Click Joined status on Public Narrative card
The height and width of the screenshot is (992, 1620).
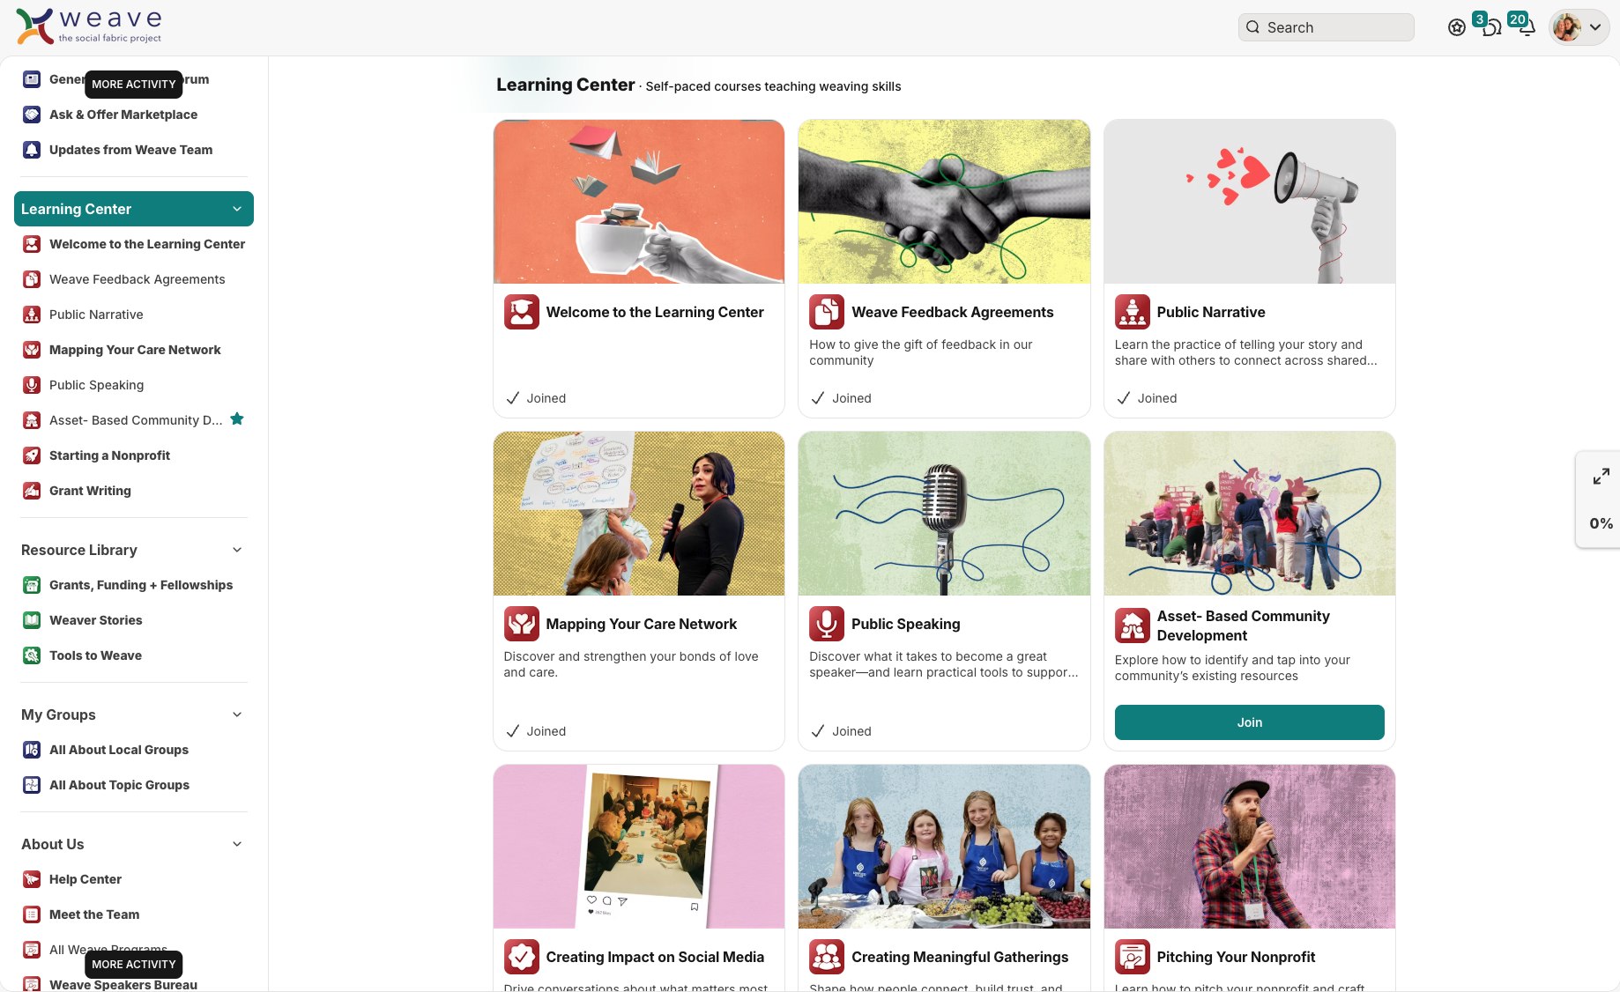pyautogui.click(x=1147, y=398)
